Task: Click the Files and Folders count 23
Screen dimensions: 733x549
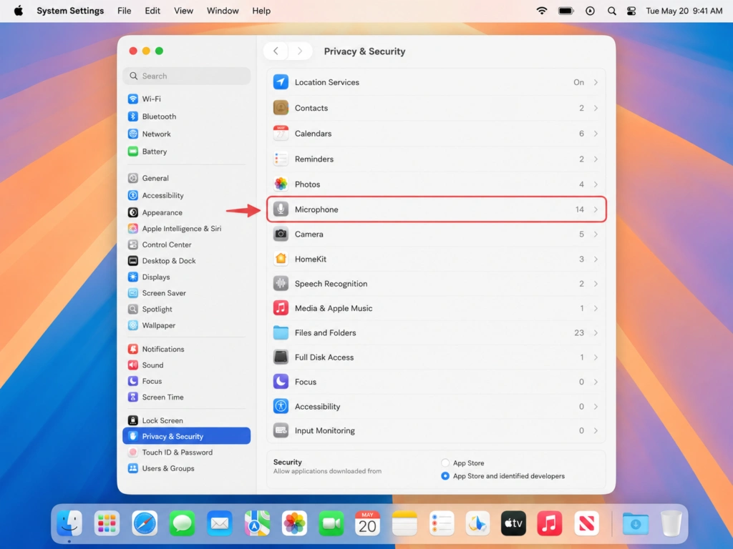Action: pyautogui.click(x=579, y=333)
